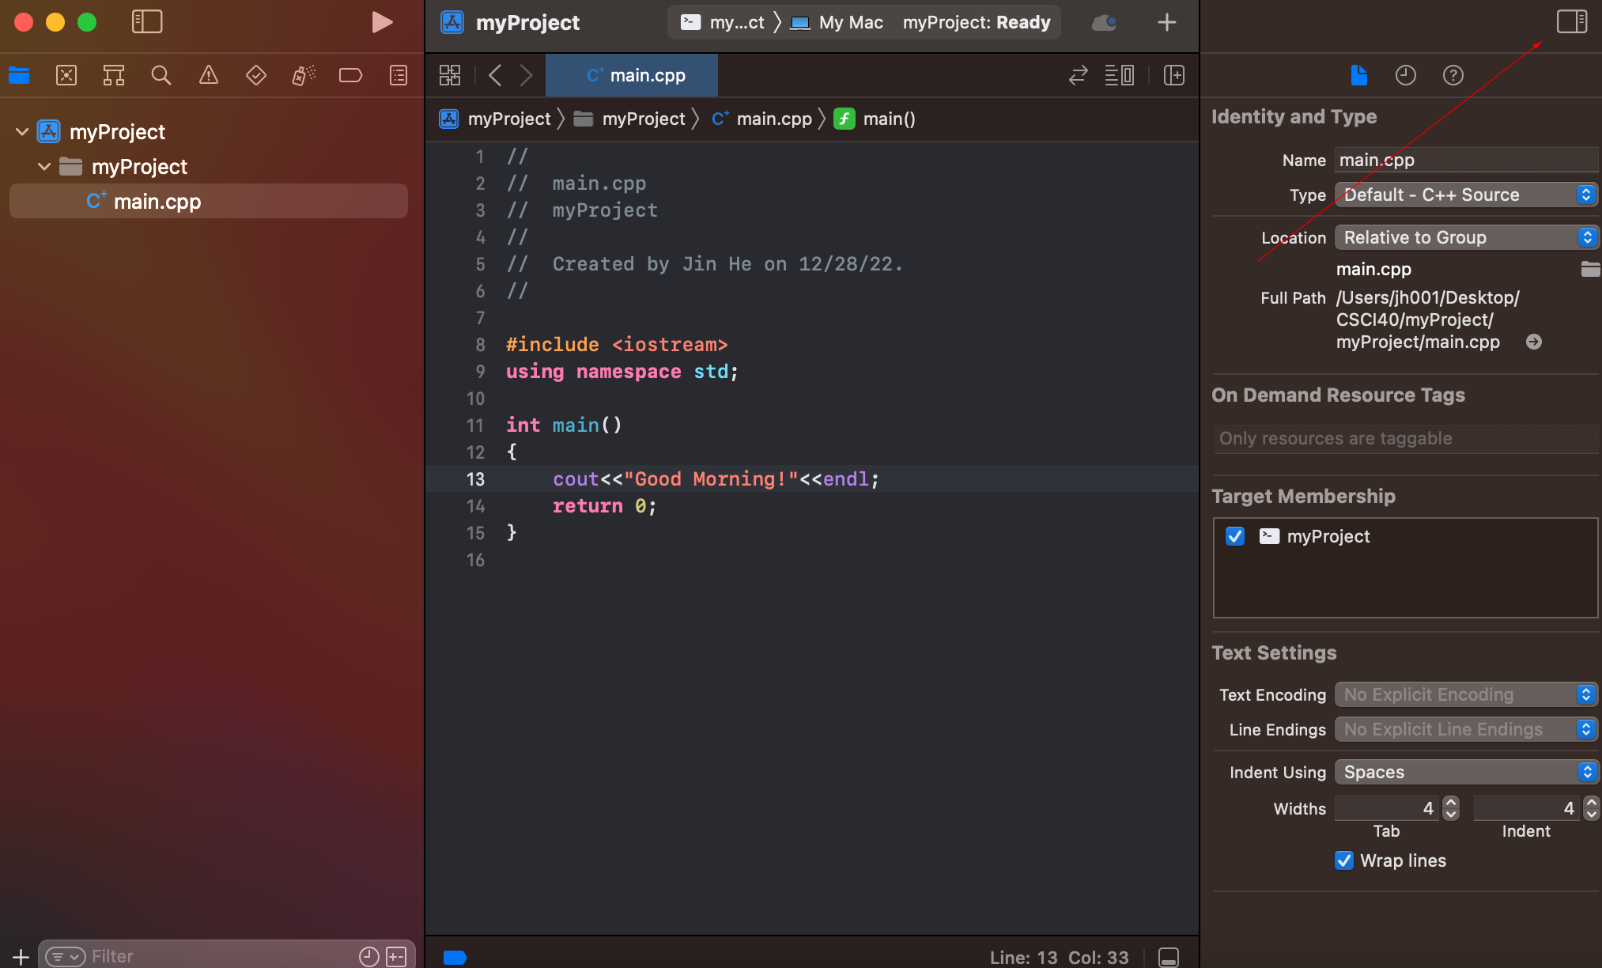Open the Debug navigator

click(x=304, y=75)
